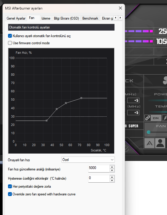167x215 pixels.
Task: Click the user-defined fan profile person icon
Action: [160, 143]
